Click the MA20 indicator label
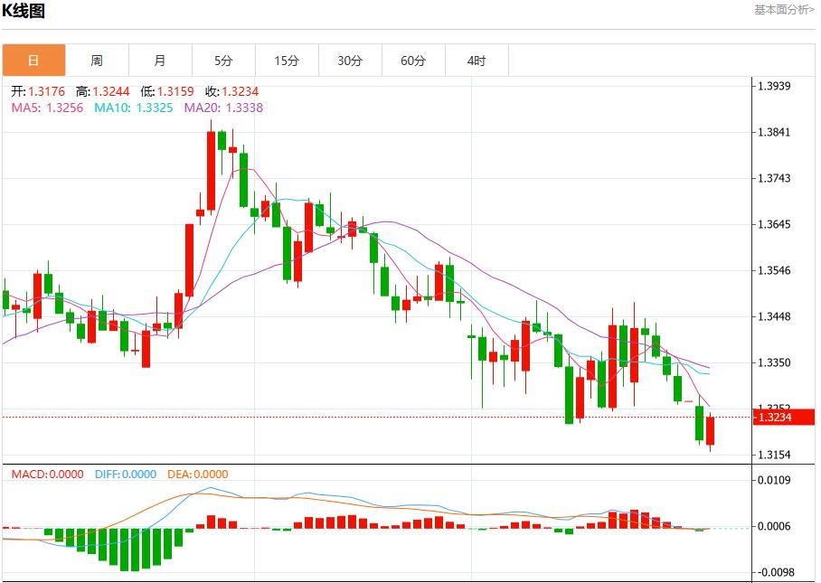 pyautogui.click(x=223, y=108)
